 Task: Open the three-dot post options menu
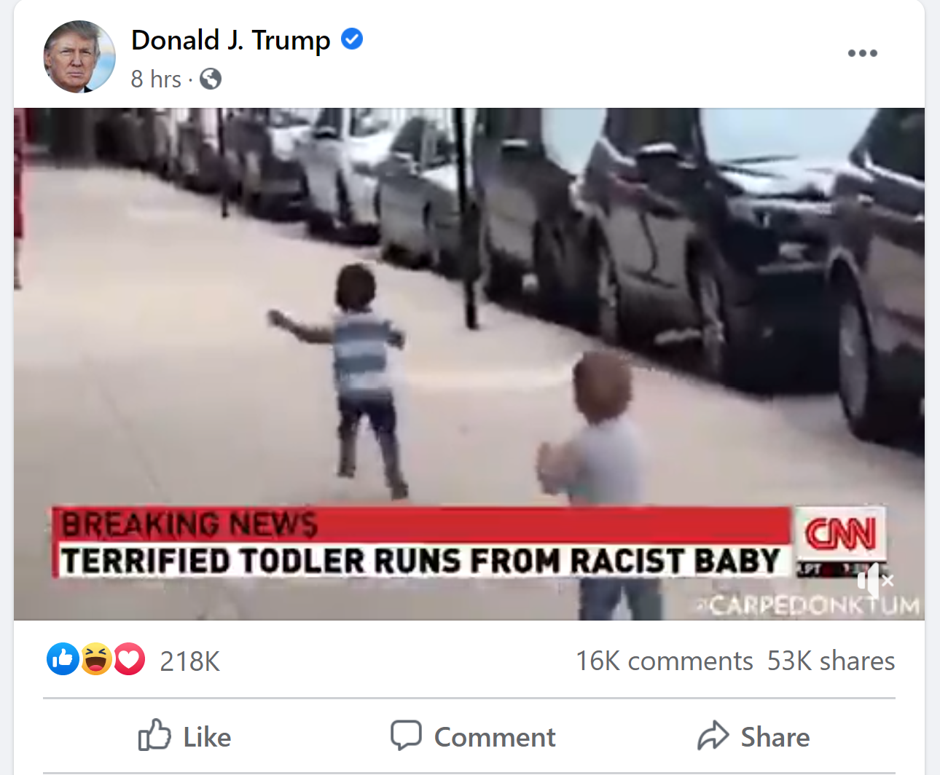(862, 53)
